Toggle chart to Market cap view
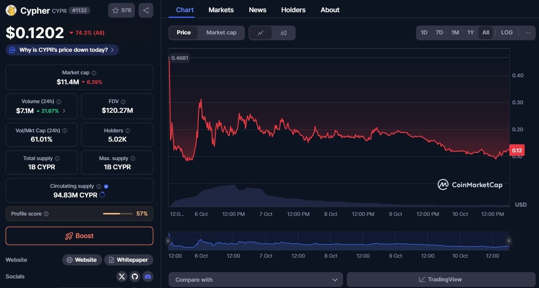Screen dimensions: 539x288 (x=221, y=33)
